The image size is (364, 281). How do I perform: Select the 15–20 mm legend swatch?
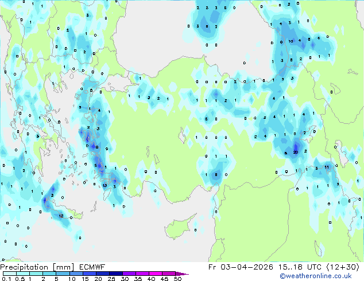pyautogui.click(x=89, y=274)
